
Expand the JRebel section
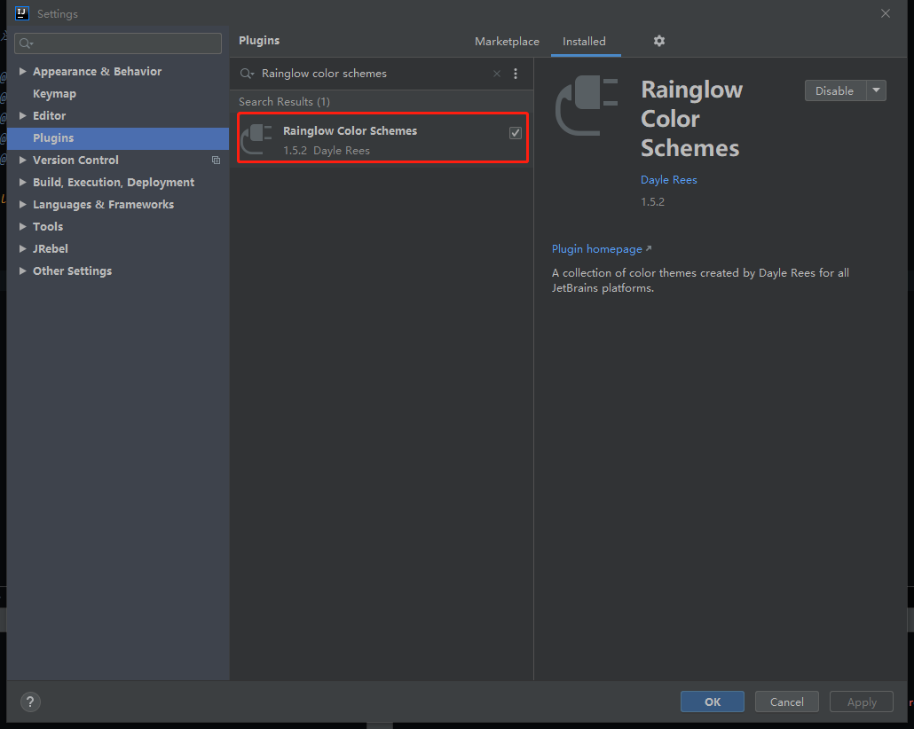pyautogui.click(x=23, y=248)
